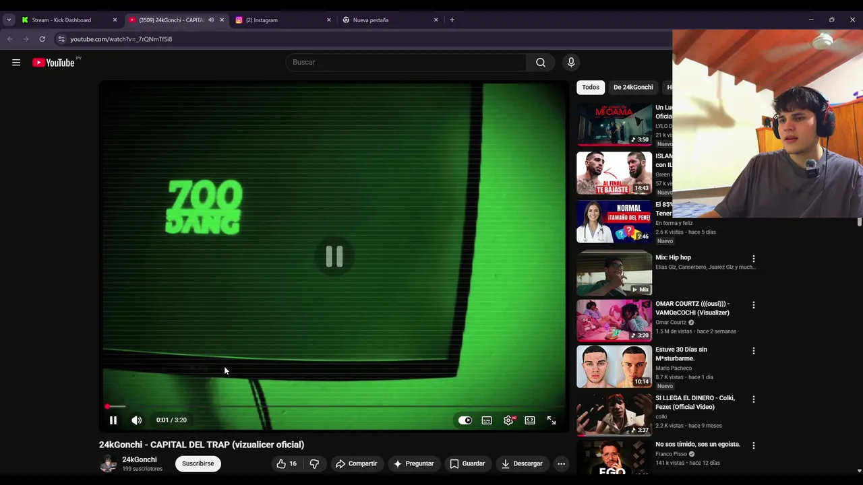Mute the YouTube tab audio icon

(211, 20)
